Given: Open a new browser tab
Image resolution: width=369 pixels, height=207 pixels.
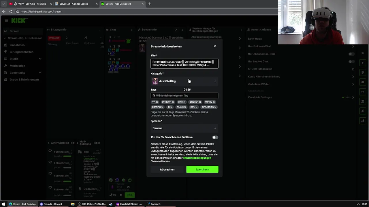Looking at the screenshot, I should tap(149, 4).
